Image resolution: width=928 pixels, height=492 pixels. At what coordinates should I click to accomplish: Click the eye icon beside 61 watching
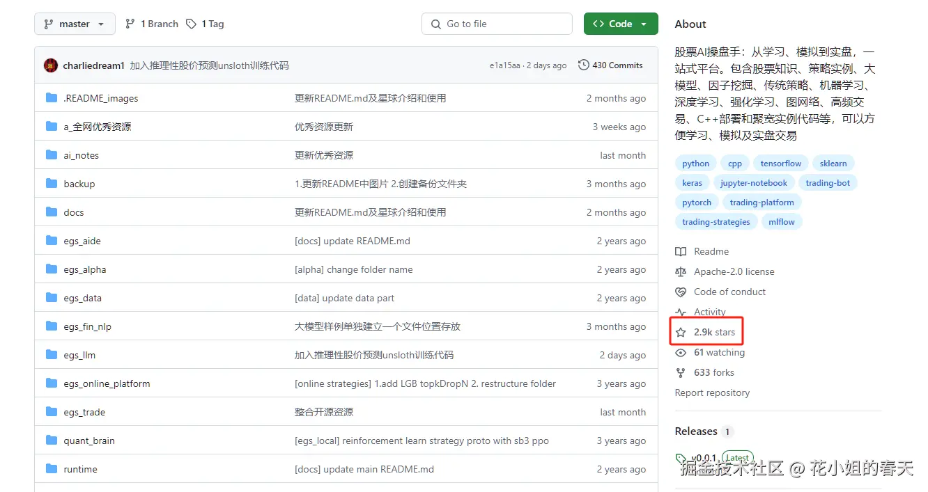tap(681, 352)
